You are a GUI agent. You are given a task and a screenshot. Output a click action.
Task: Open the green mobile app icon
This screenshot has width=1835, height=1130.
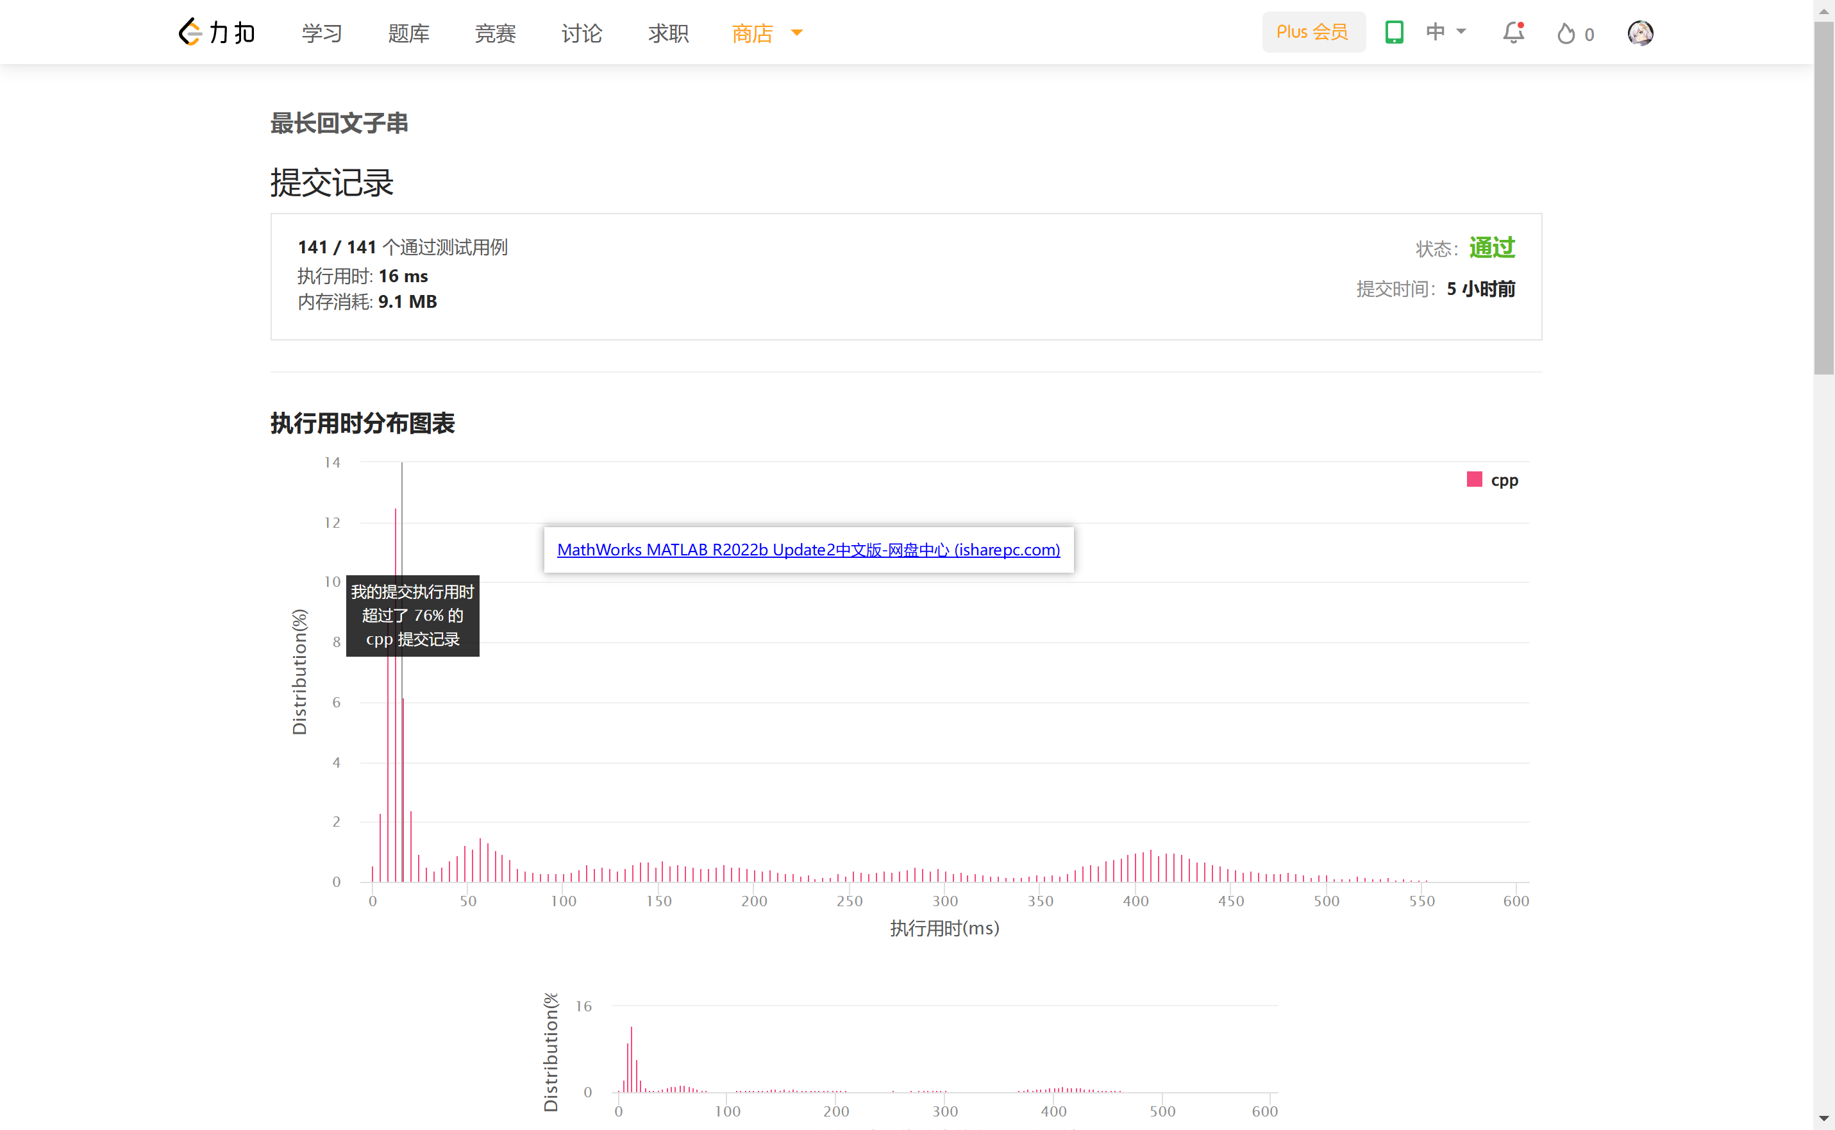click(x=1394, y=32)
